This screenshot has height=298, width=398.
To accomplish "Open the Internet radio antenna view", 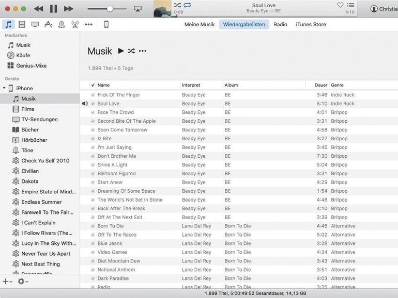I will tap(75, 25).
